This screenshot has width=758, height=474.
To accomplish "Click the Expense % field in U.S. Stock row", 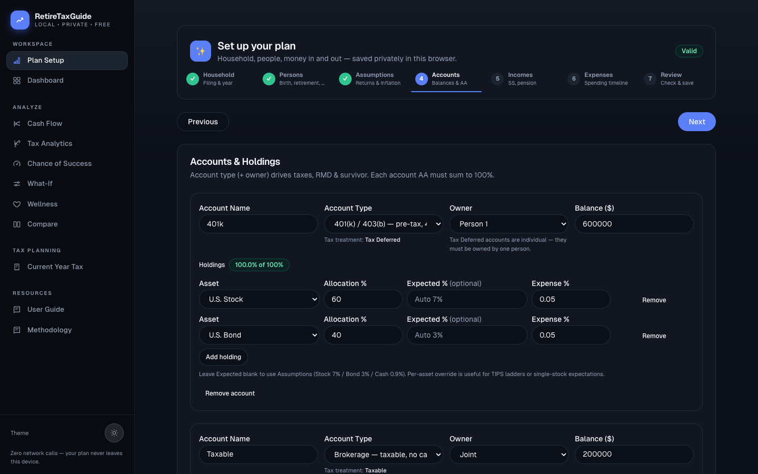I will coord(571,299).
